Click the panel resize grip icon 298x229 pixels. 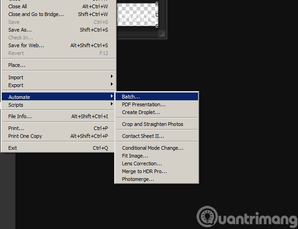pos(162,34)
